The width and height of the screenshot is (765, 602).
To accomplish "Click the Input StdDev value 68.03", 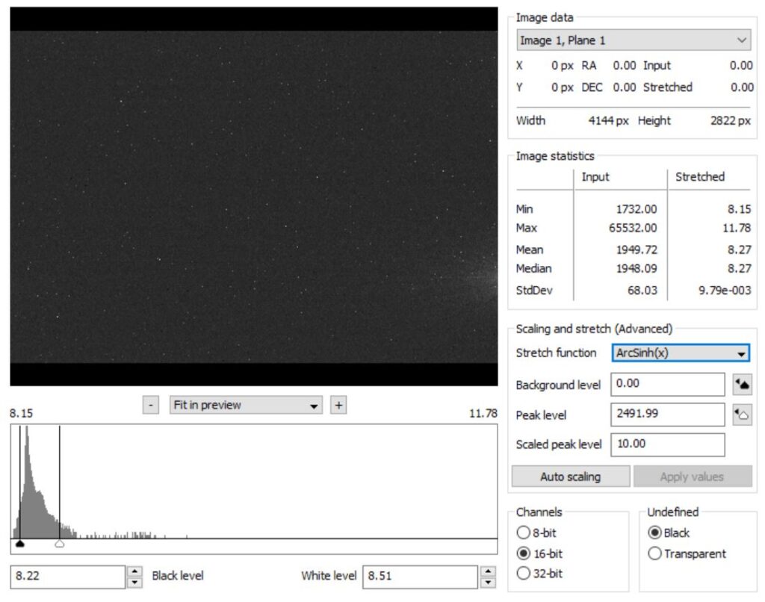I will (642, 291).
